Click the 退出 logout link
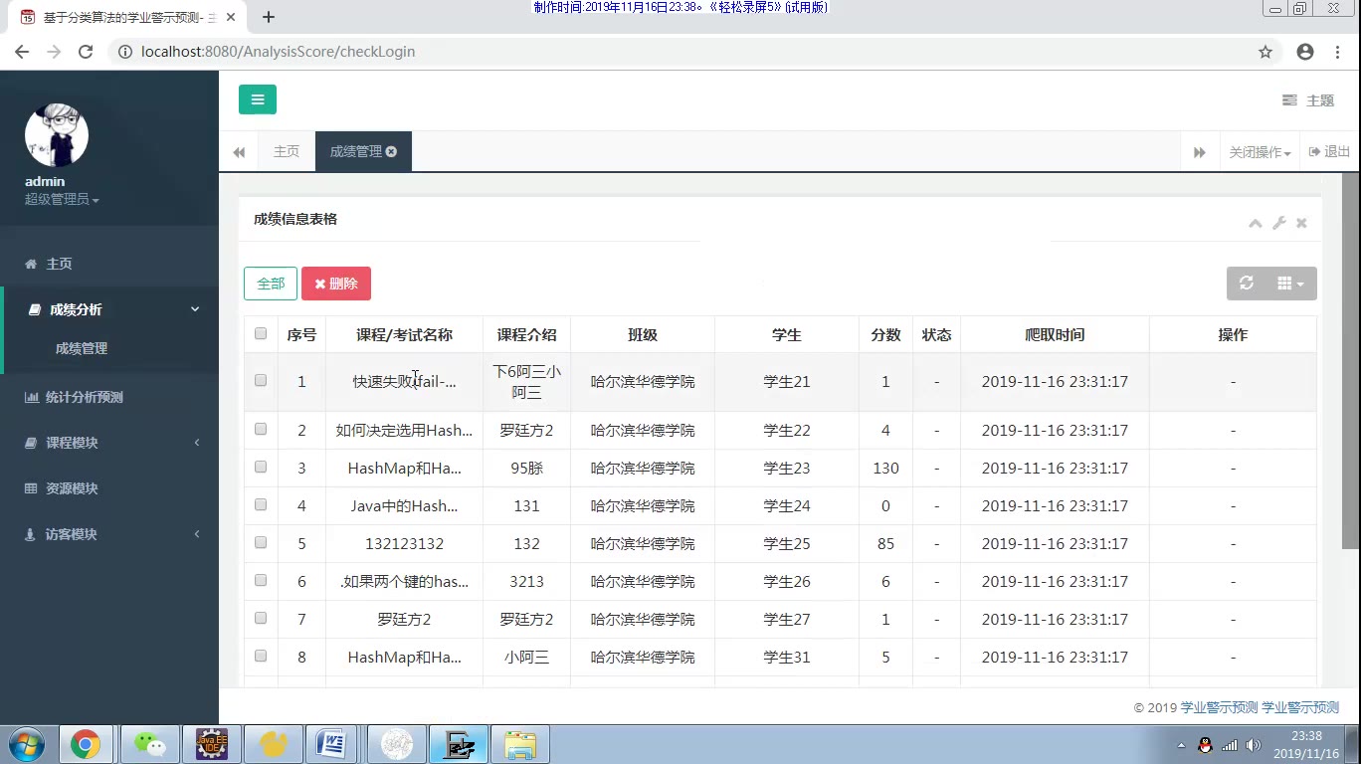The image size is (1361, 764). pyautogui.click(x=1329, y=152)
